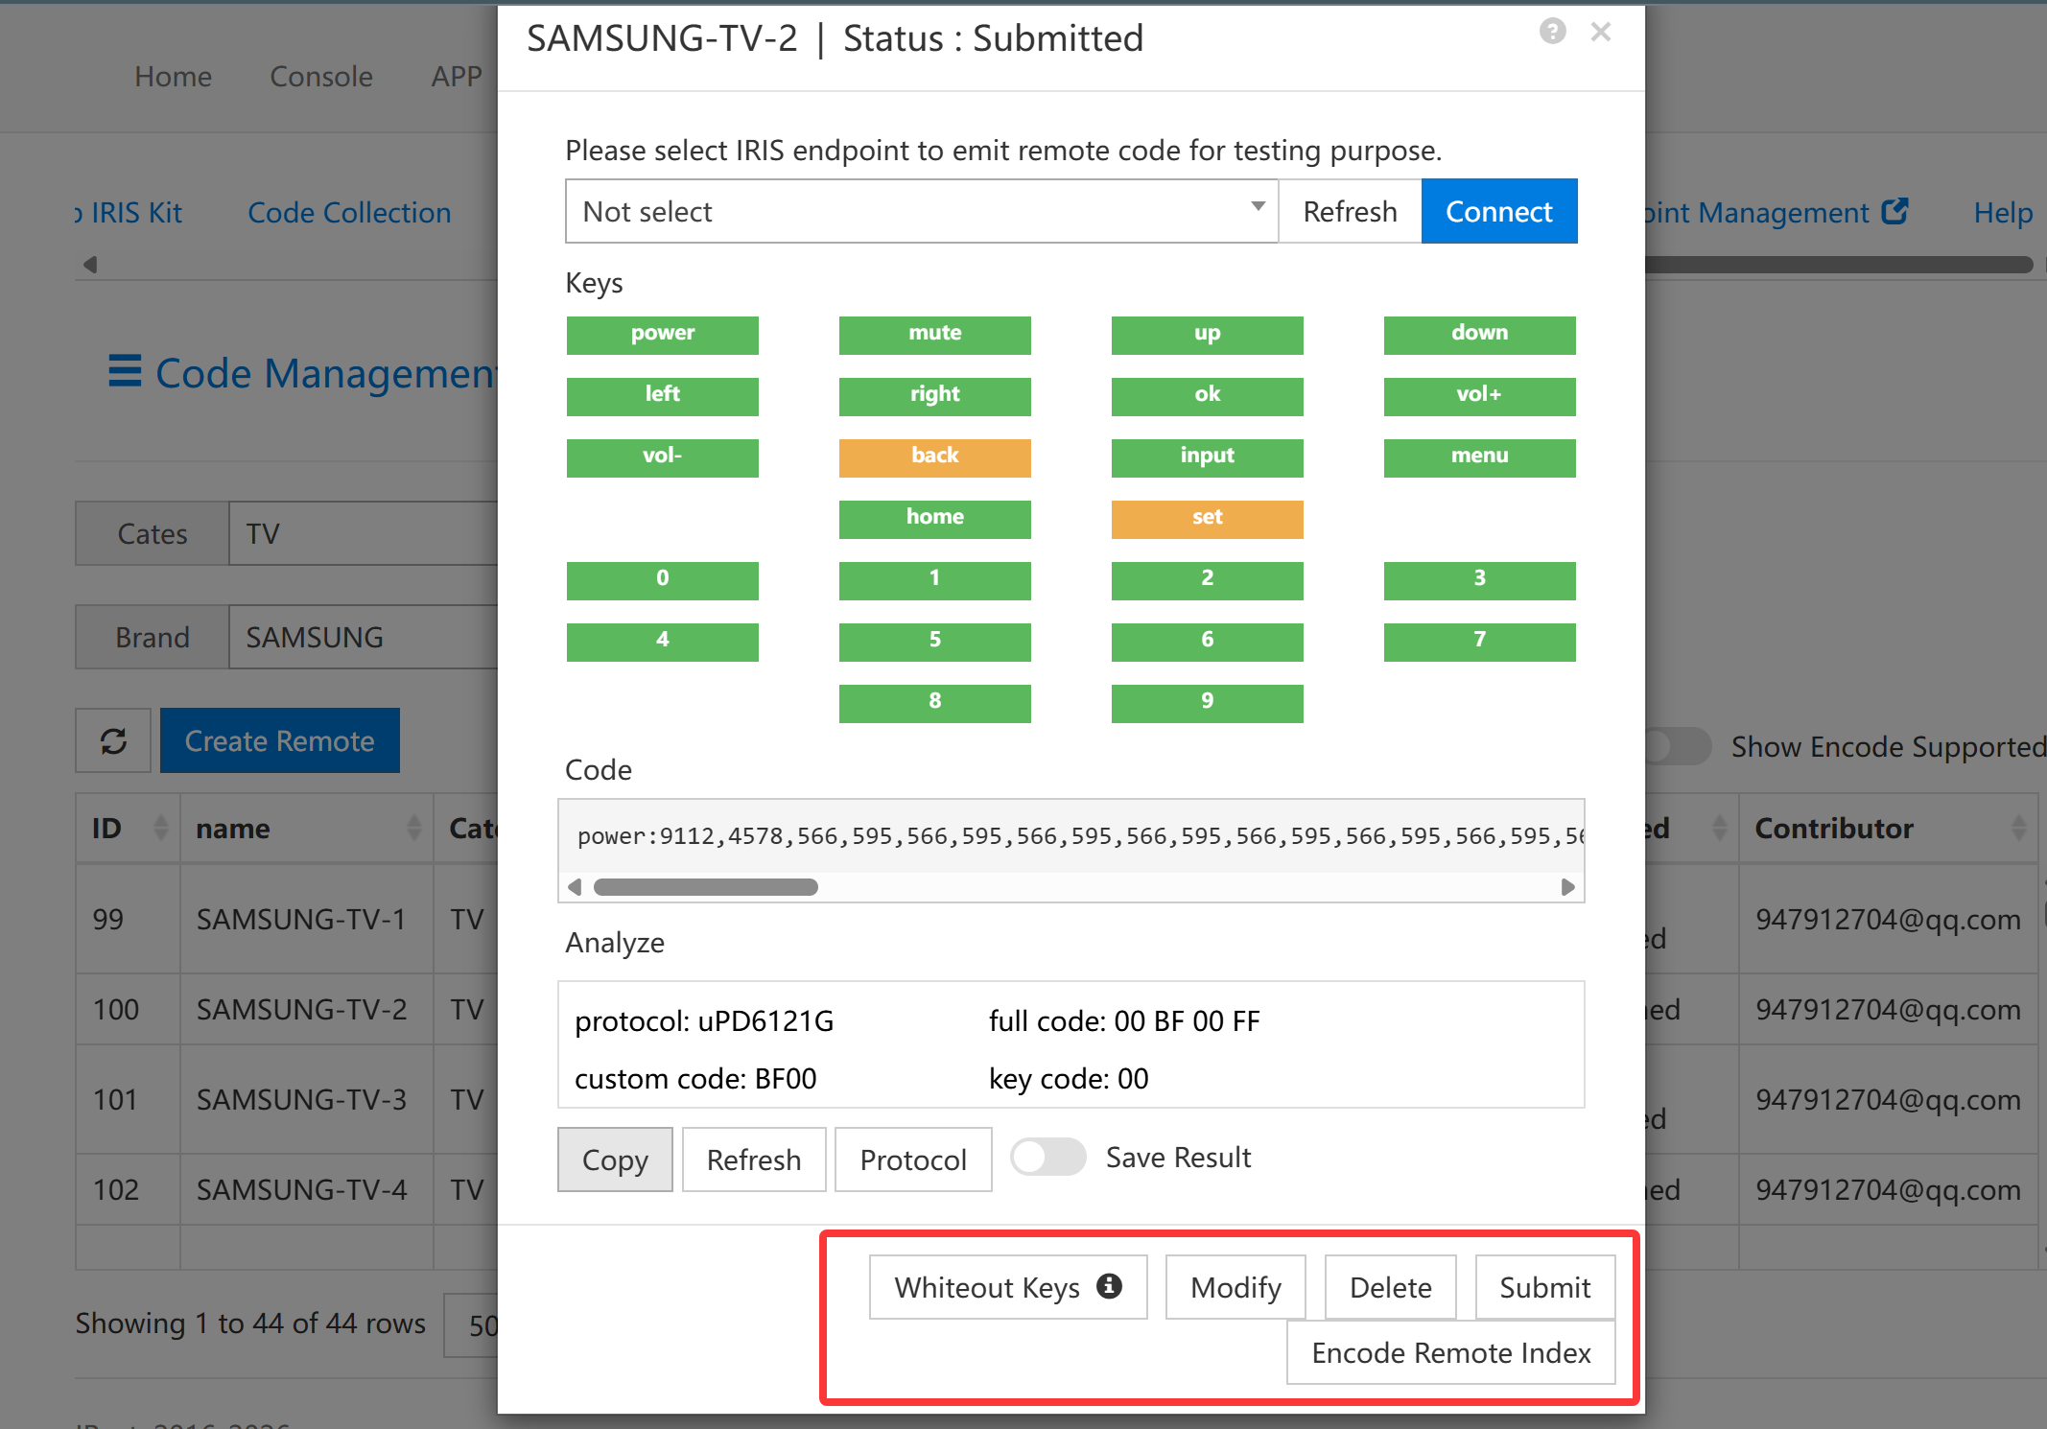Viewport: 2047px width, 1429px height.
Task: Click the info icon on Whiteout Keys
Action: 1109,1285
